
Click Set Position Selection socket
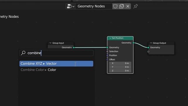coord(107,52)
